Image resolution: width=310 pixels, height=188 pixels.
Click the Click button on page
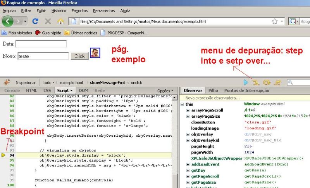(x=79, y=56)
